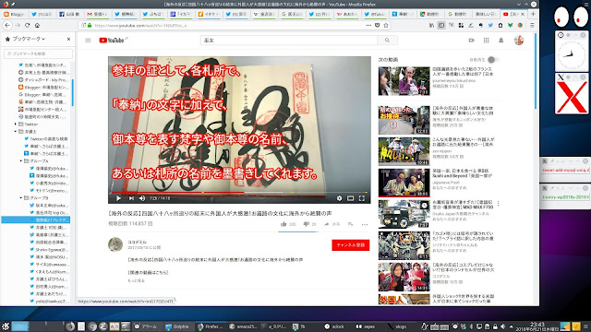Reload the page in Firefox
This screenshot has width=591, height=332.
27,25
